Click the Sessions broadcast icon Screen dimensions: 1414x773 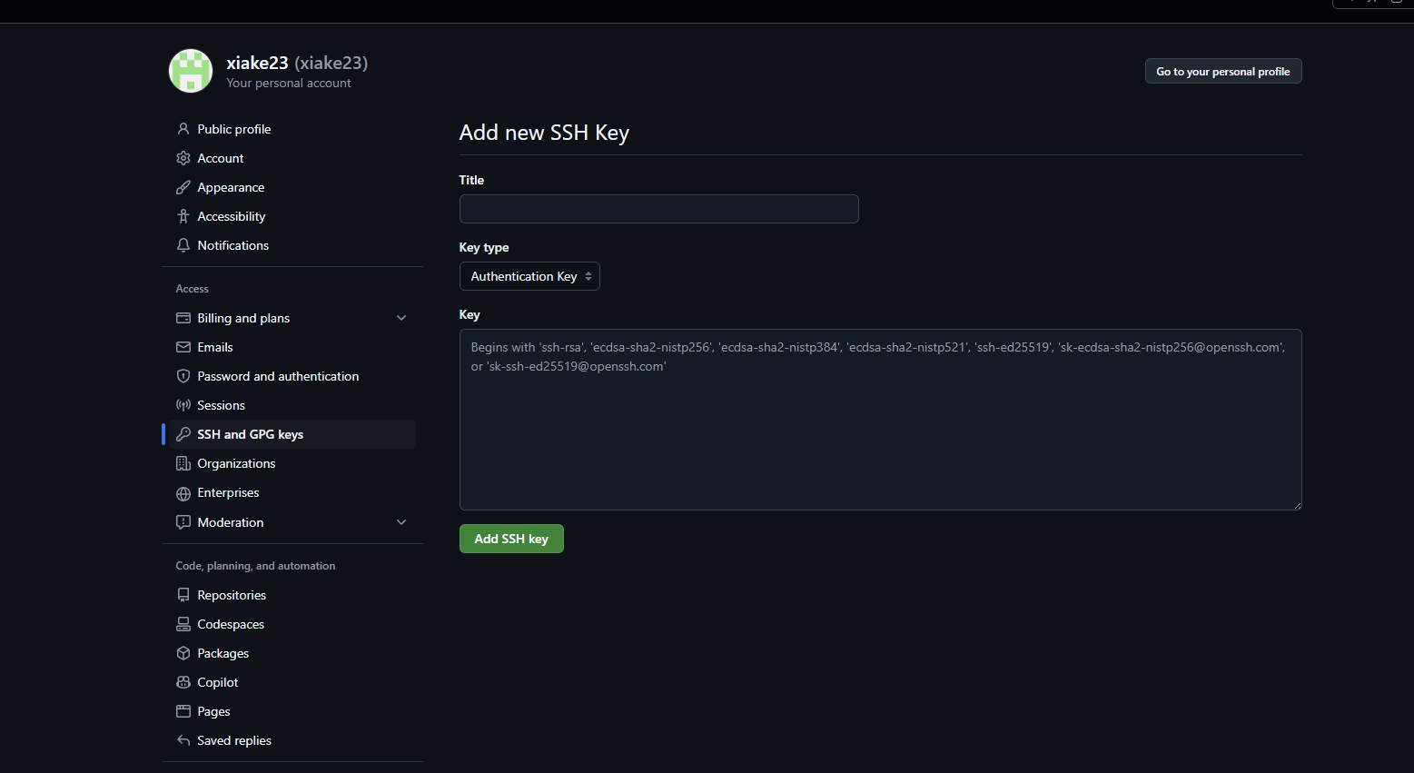(183, 405)
